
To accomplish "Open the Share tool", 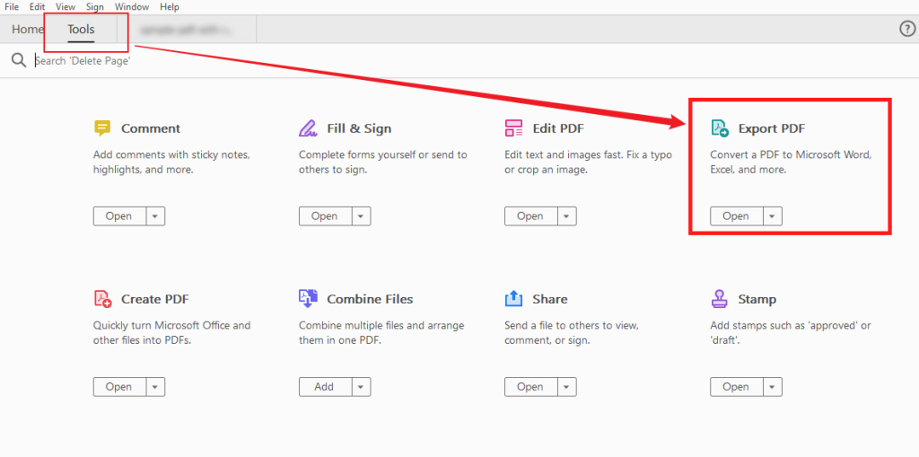I will point(531,387).
